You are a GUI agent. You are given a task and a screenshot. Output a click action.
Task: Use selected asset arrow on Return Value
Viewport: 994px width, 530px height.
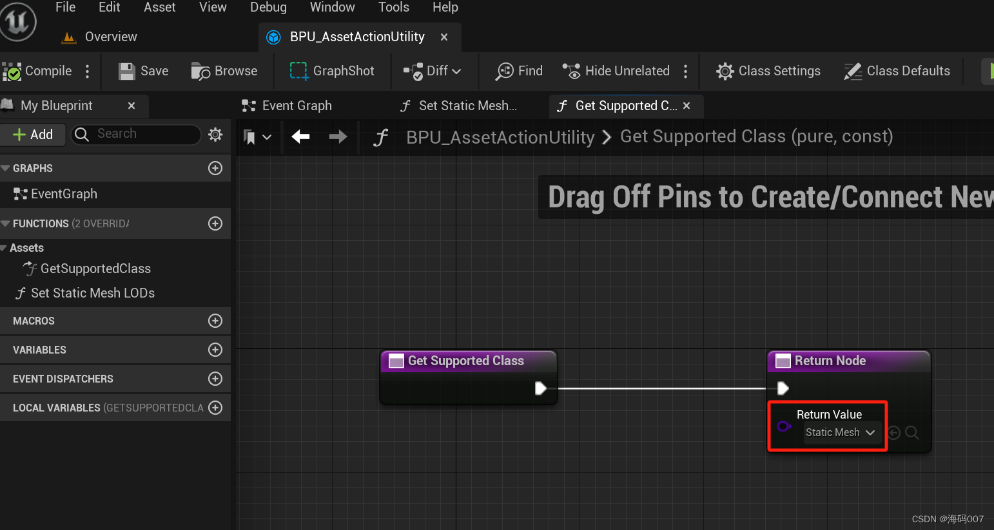tap(895, 433)
